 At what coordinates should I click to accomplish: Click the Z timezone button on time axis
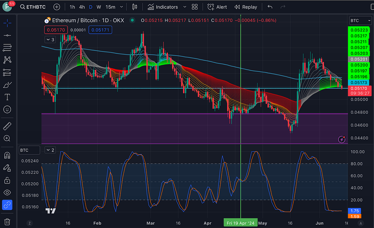point(30,223)
